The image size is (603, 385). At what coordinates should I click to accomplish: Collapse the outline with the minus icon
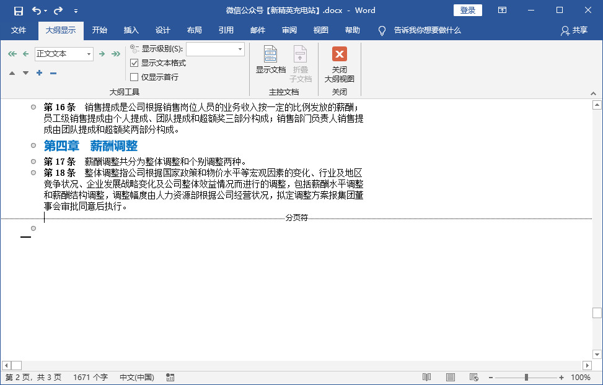point(53,73)
